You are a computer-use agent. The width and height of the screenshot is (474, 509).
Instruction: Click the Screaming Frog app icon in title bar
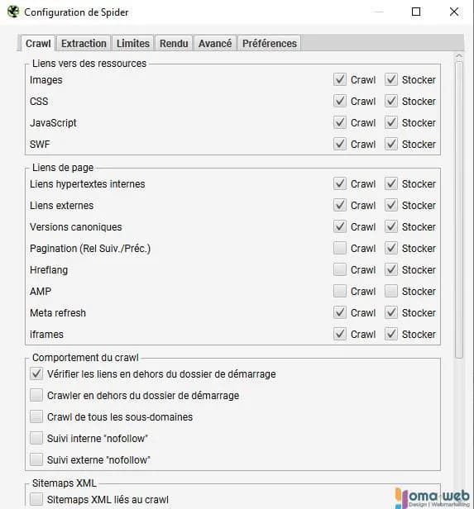click(x=13, y=12)
